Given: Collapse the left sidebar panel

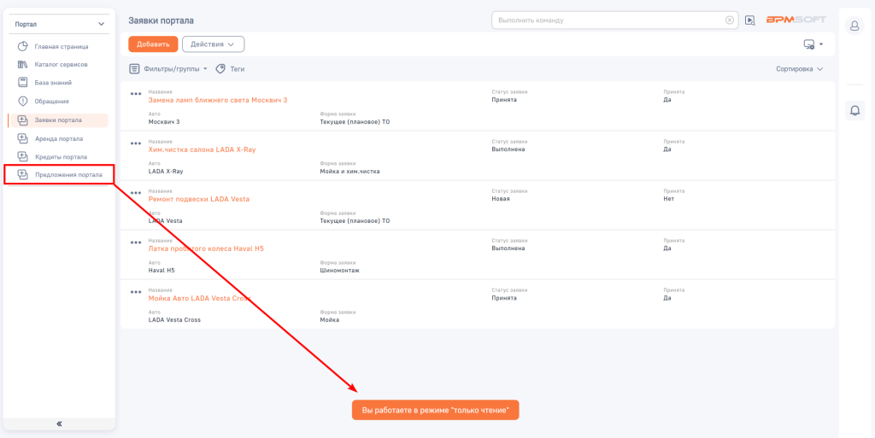Looking at the screenshot, I should (x=59, y=423).
